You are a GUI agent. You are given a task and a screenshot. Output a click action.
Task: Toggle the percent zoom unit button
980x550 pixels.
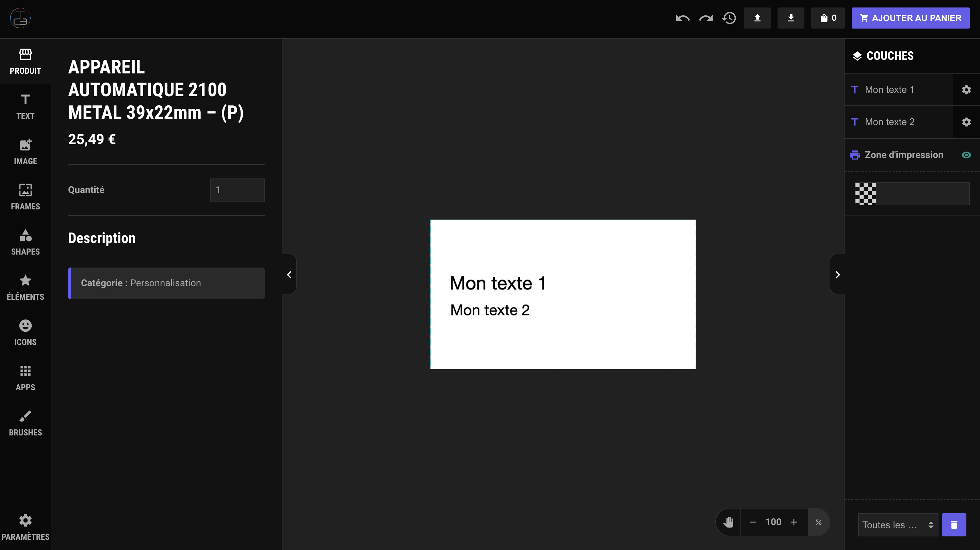tap(818, 522)
